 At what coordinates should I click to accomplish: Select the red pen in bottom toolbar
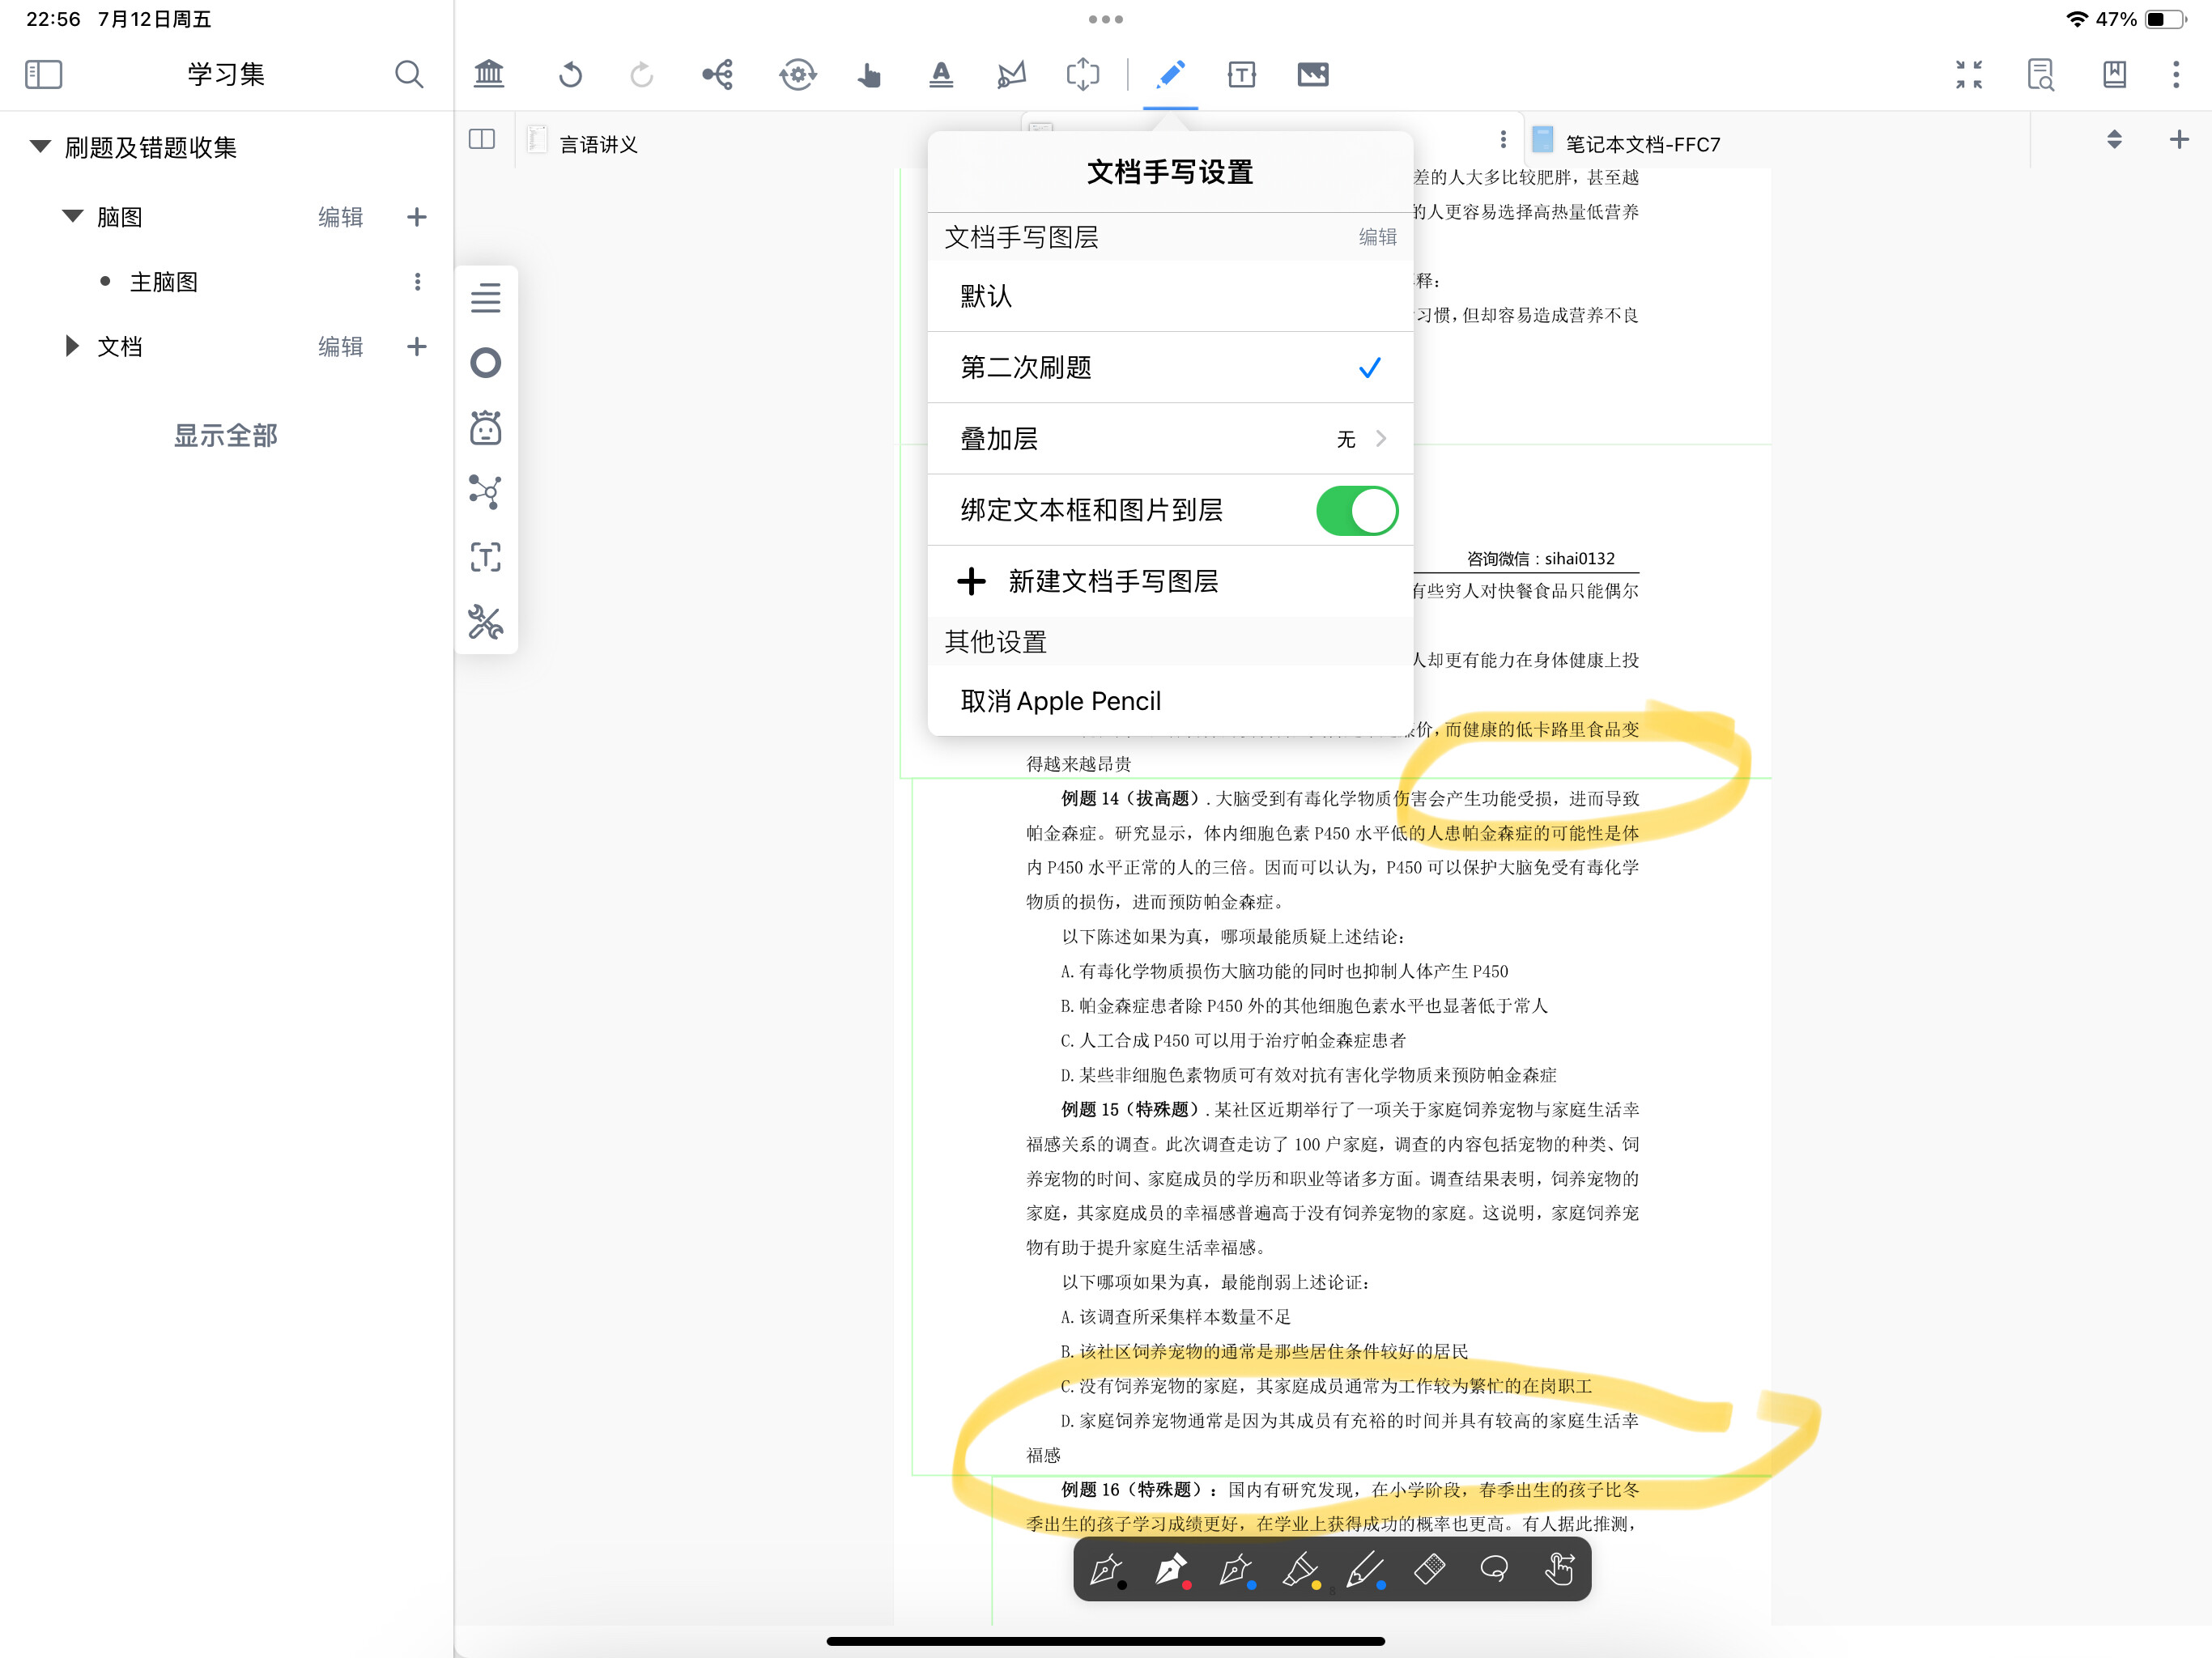pyautogui.click(x=1171, y=1570)
